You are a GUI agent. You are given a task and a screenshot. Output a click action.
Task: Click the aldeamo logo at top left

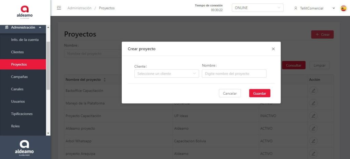25,11
